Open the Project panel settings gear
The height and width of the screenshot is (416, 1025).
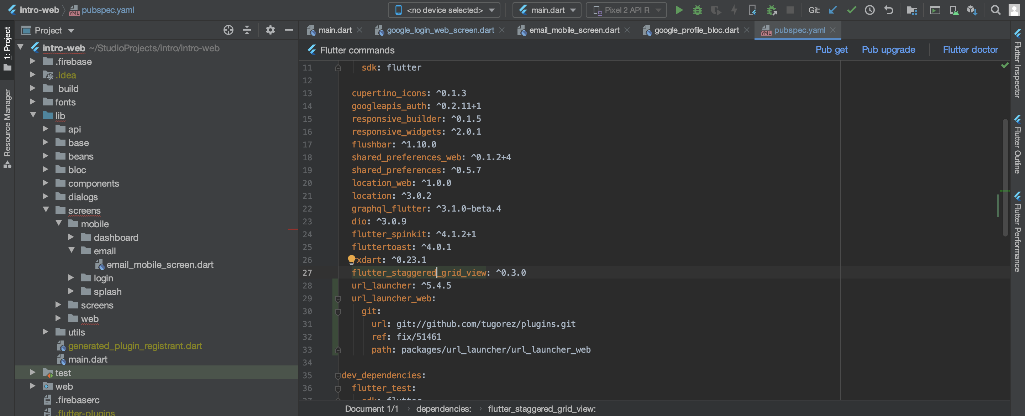pos(270,30)
